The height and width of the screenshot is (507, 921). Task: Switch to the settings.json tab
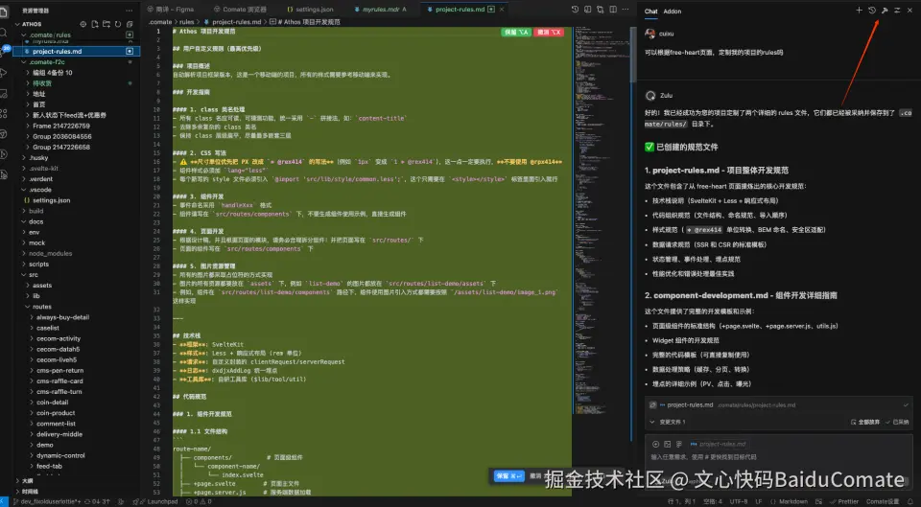pyautogui.click(x=310, y=10)
